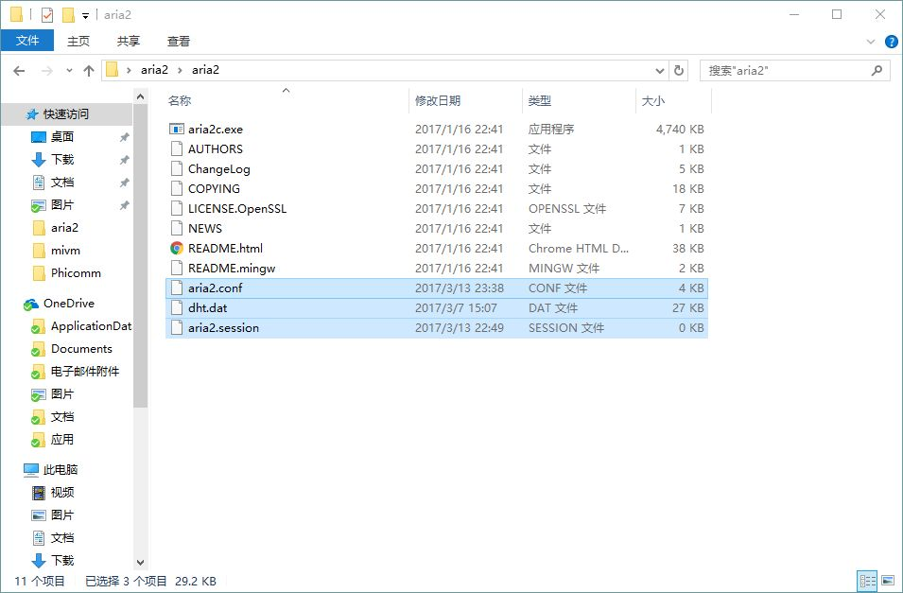
Task: Open 电子邮件附件 folder in sidebar
Action: [x=75, y=372]
